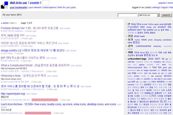Viewport: 173px width, 115px height.
Task: Click the search button
Action: coord(166,15)
